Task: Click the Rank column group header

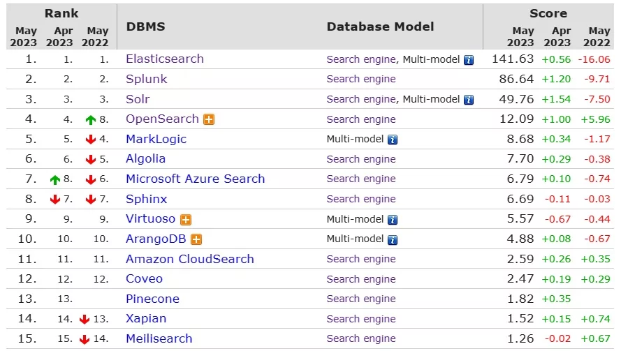Action: 61,13
